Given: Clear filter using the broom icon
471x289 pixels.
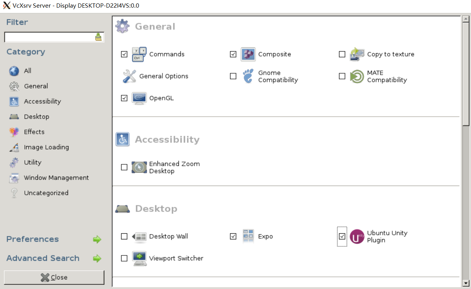Looking at the screenshot, I should click(99, 37).
